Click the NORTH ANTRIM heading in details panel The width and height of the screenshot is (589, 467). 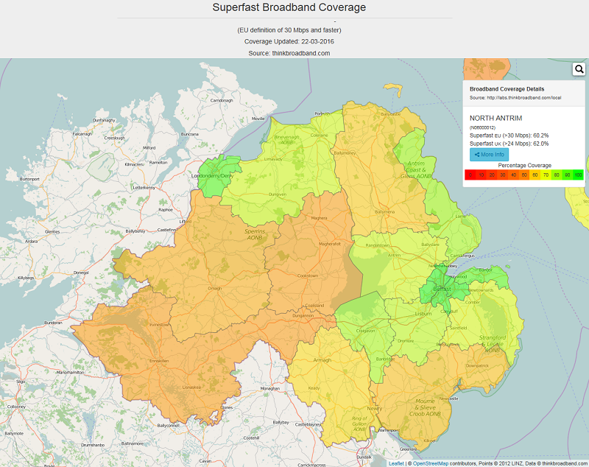click(x=495, y=118)
